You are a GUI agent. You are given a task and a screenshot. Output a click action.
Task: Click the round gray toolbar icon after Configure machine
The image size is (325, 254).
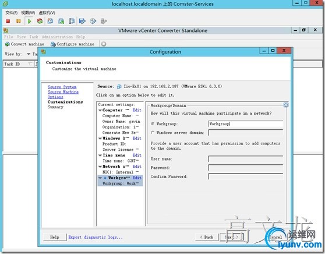pyautogui.click(x=104, y=44)
